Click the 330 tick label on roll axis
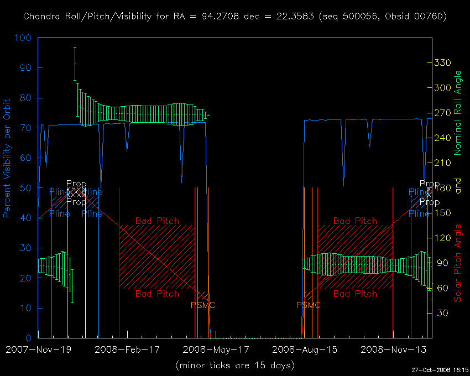The height and width of the screenshot is (376, 470). pyautogui.click(x=442, y=63)
